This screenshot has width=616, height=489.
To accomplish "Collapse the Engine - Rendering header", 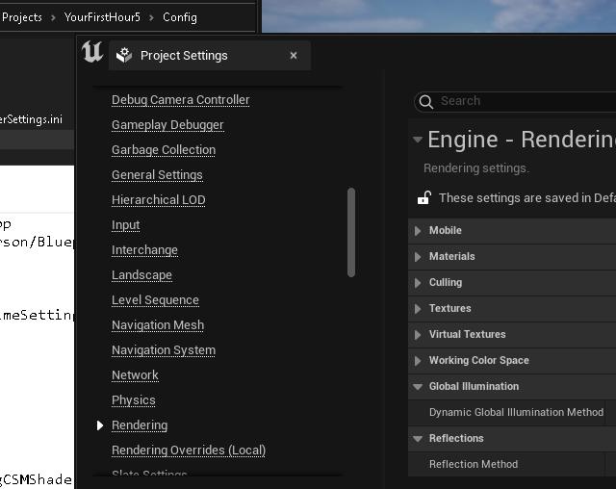I will pyautogui.click(x=417, y=140).
